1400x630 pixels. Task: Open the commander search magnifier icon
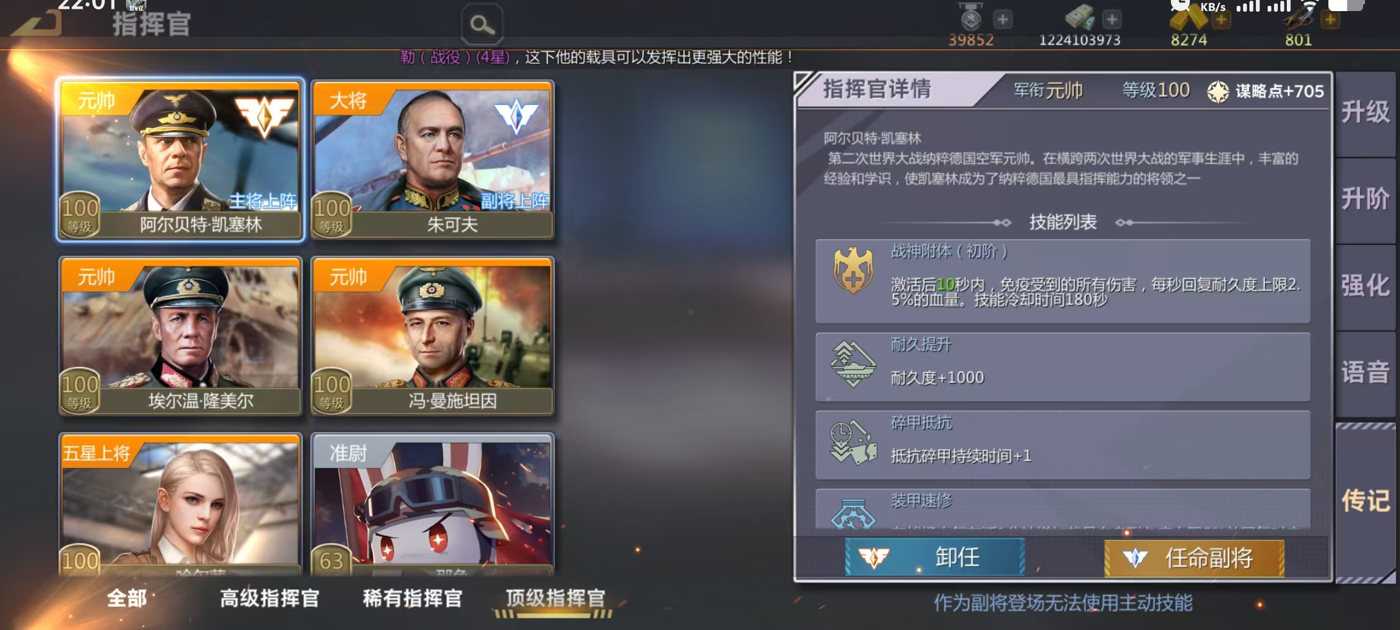[x=482, y=24]
